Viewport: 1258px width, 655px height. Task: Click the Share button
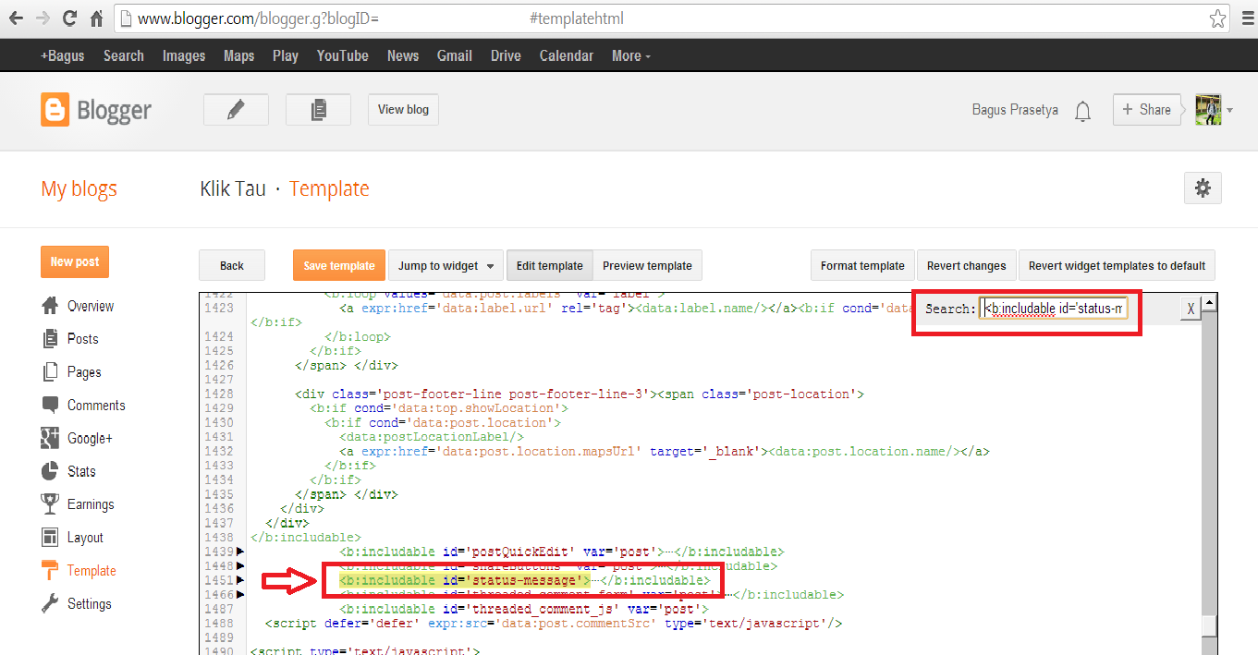click(x=1147, y=109)
